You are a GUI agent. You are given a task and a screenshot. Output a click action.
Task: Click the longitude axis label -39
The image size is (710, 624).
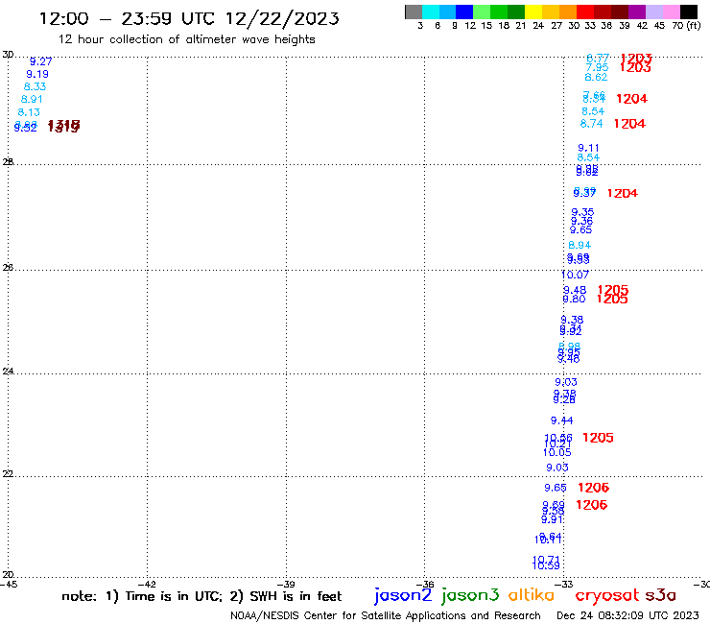pyautogui.click(x=286, y=584)
